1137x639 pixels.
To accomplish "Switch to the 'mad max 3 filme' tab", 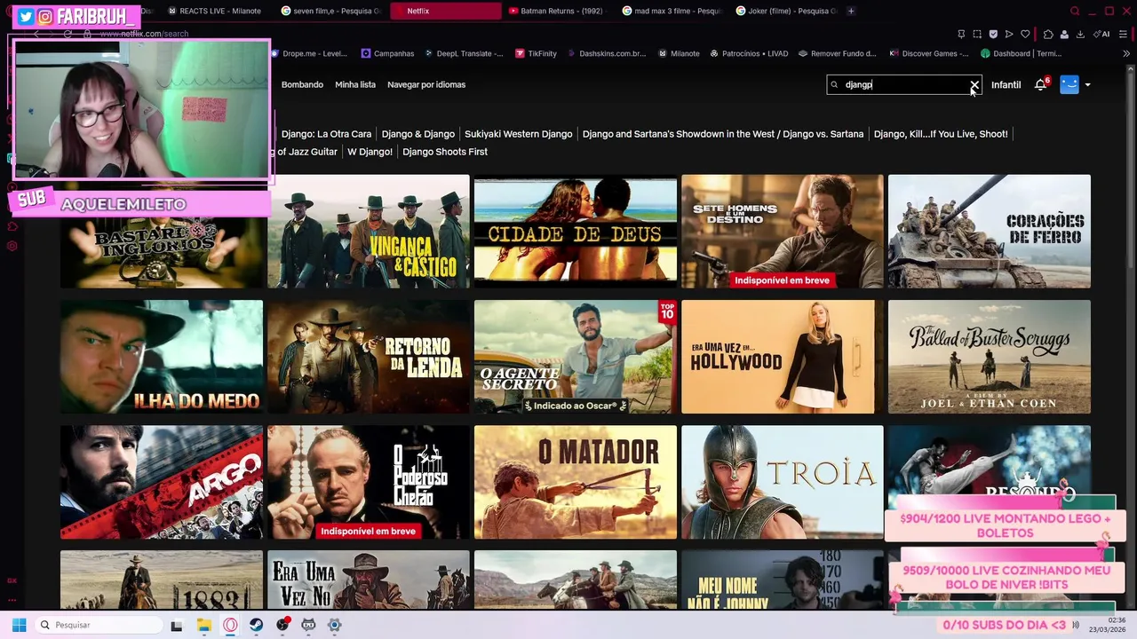I will point(671,11).
